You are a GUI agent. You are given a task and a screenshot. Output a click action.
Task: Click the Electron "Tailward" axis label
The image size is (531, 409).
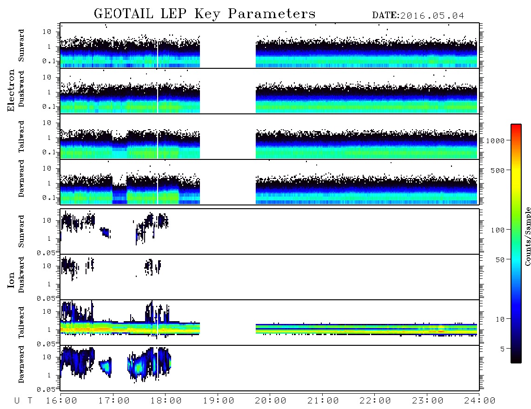click(21, 137)
